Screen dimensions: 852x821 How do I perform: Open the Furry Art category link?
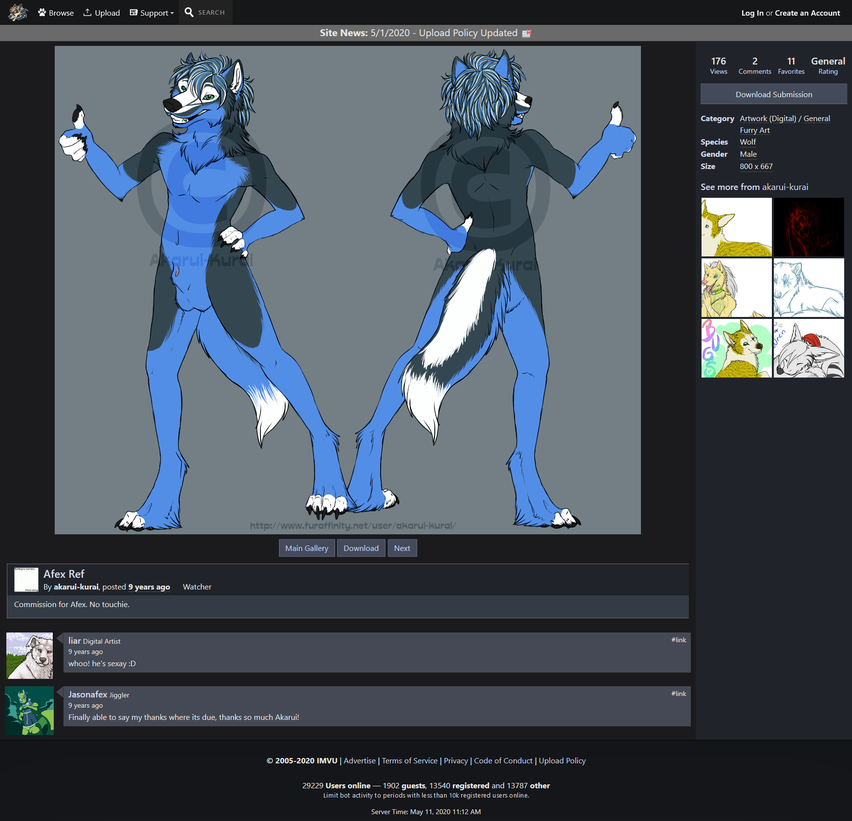click(754, 130)
